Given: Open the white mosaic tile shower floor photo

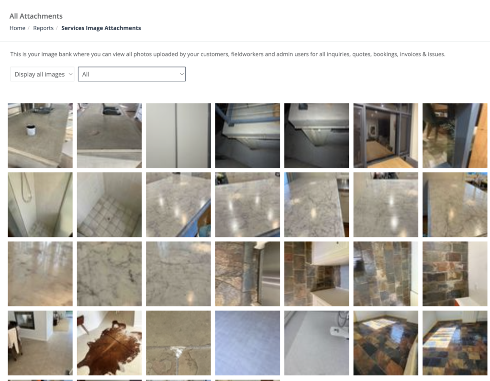Looking at the screenshot, I should tap(109, 205).
